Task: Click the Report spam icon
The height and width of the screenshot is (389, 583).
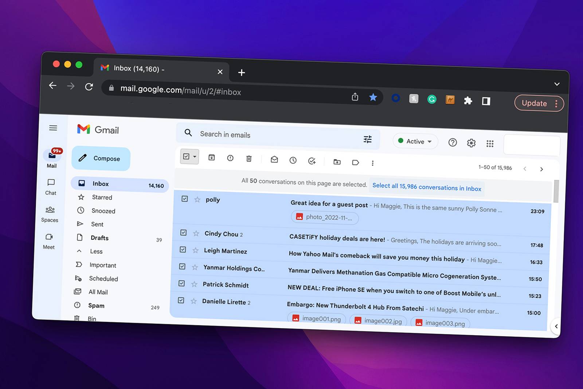Action: [x=230, y=158]
